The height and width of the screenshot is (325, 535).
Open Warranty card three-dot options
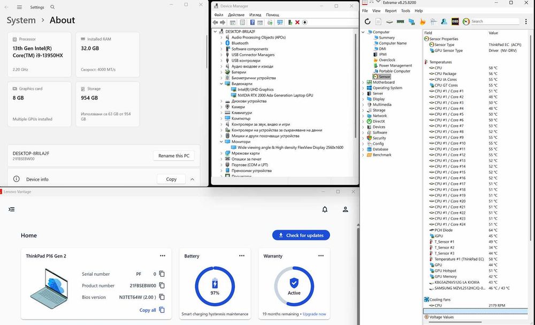click(320, 256)
